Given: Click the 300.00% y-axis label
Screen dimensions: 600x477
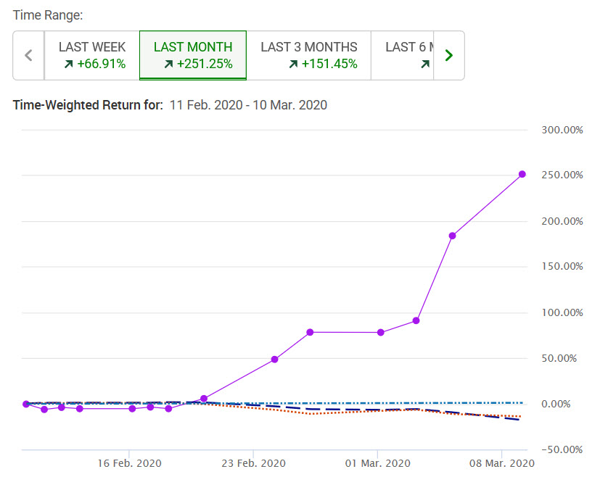Looking at the screenshot, I should [x=562, y=130].
